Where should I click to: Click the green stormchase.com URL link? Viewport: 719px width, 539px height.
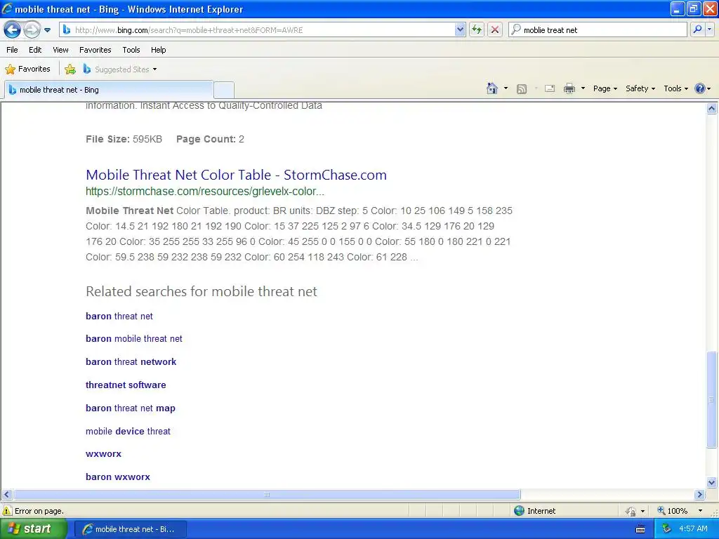tap(205, 191)
